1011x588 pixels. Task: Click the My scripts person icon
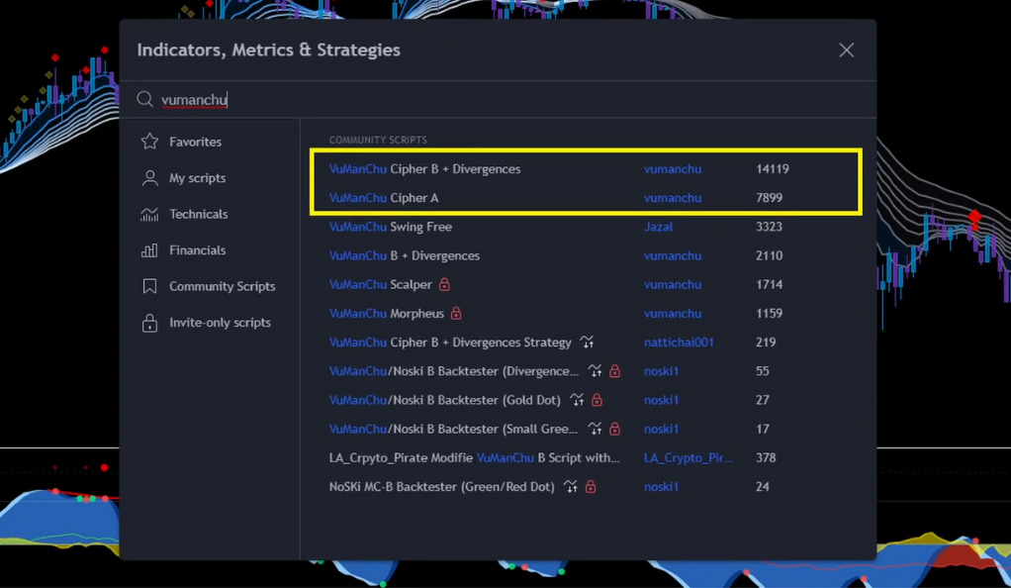coord(149,177)
